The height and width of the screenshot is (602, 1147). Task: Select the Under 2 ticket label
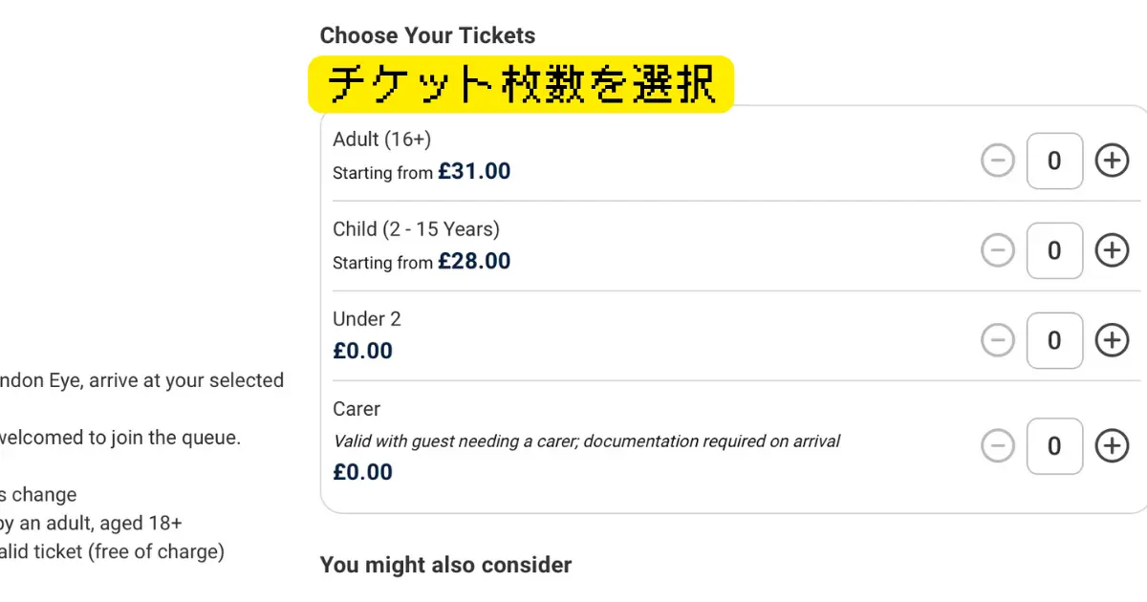coord(367,319)
